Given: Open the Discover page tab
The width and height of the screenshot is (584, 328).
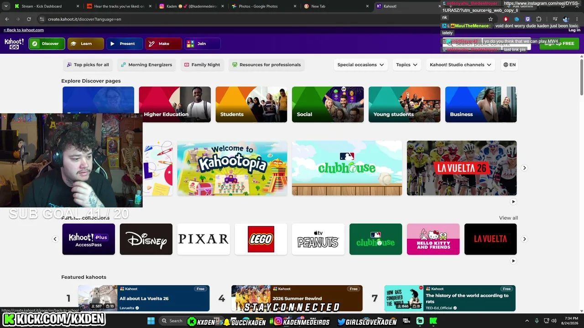Looking at the screenshot, I should 47,44.
